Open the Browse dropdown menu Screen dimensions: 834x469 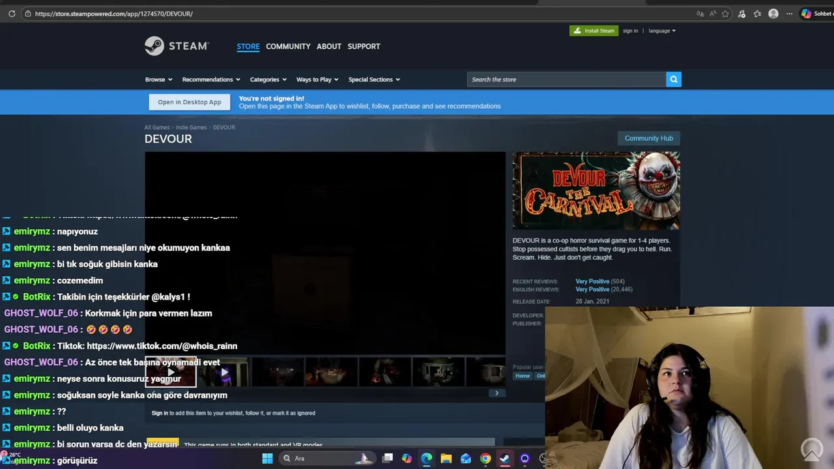click(158, 79)
